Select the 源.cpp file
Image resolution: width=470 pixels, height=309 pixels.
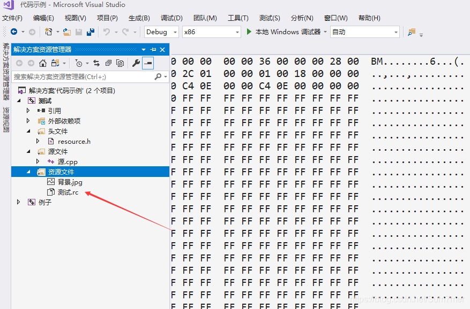[68, 161]
